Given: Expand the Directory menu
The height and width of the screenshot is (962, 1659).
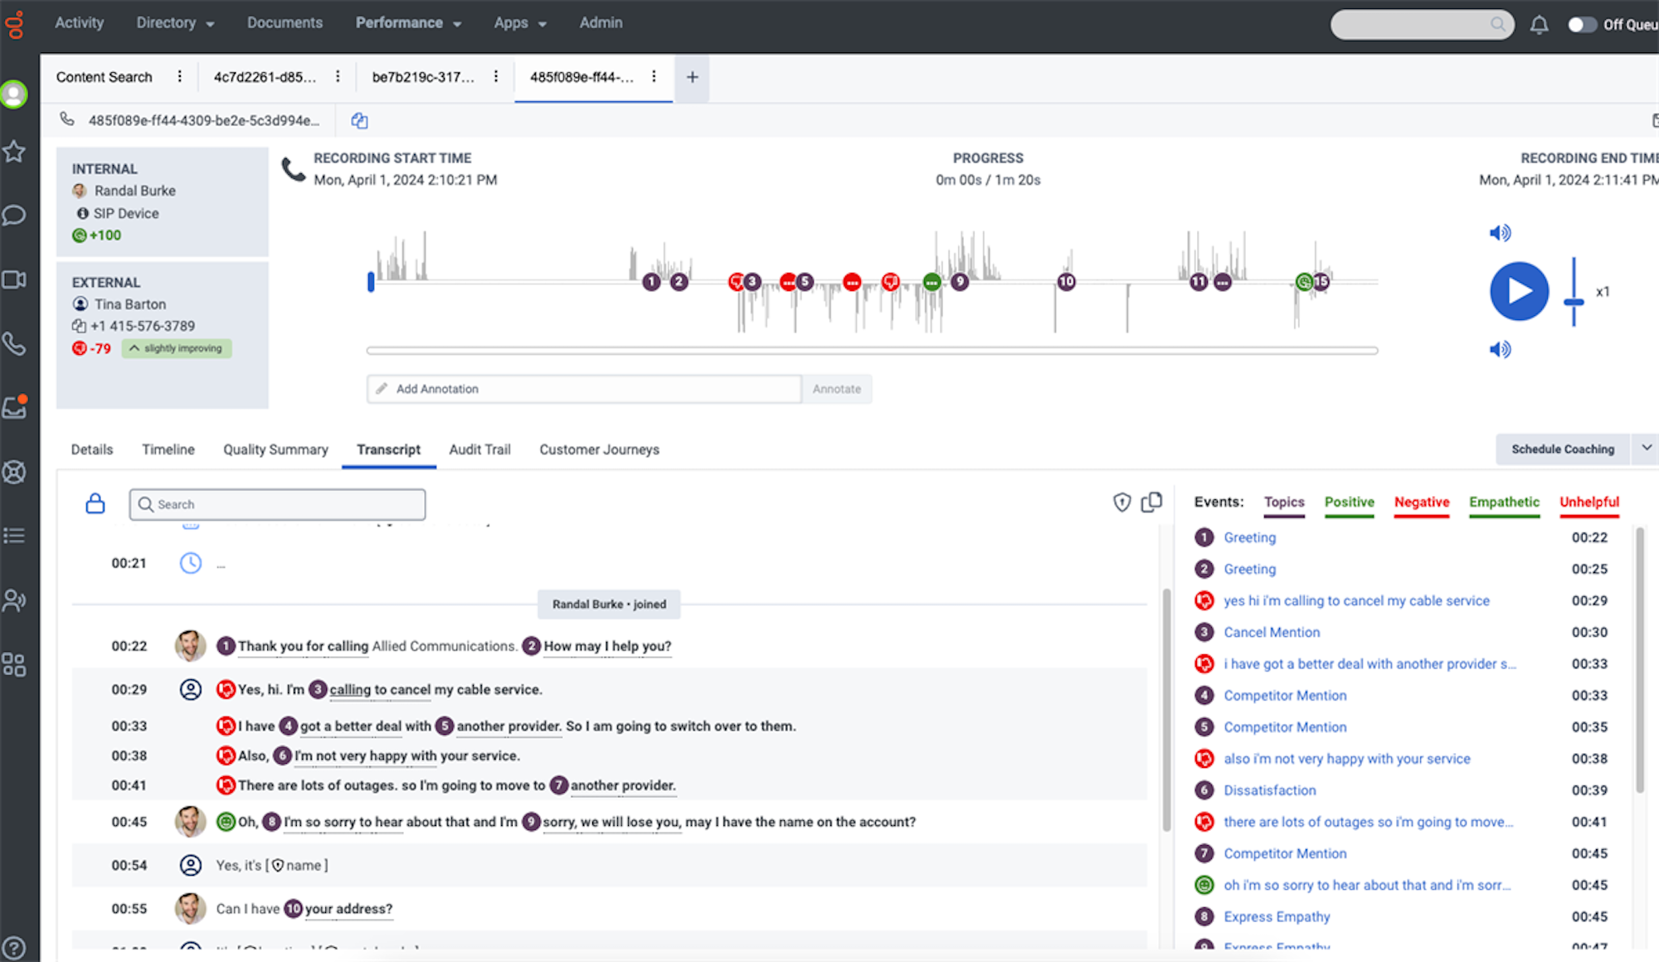Looking at the screenshot, I should point(175,23).
